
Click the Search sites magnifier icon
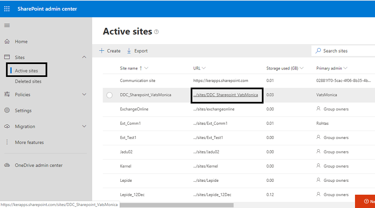(318, 51)
